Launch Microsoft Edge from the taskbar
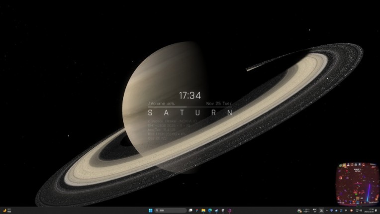Image resolution: width=380 pixels, height=214 pixels. [210, 211]
